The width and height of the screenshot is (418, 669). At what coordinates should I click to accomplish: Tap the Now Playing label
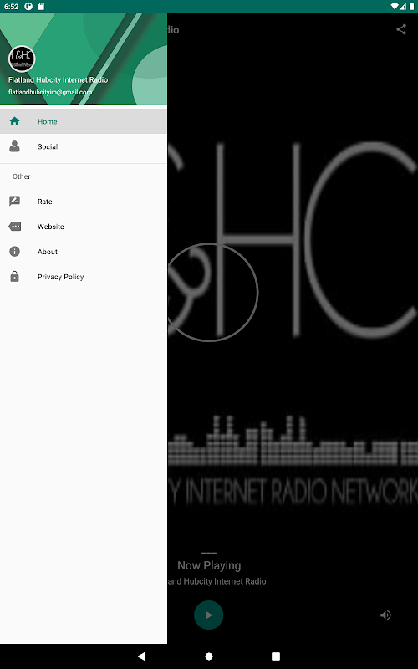[x=209, y=565]
